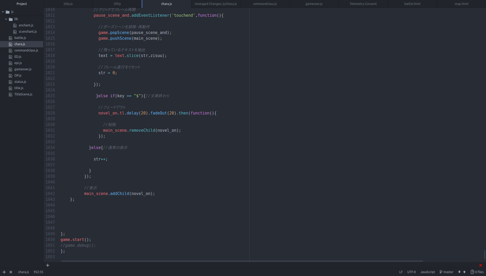The width and height of the screenshot is (486, 276).
Task: Switch to the commandclass.js tab
Action: (x=265, y=4)
